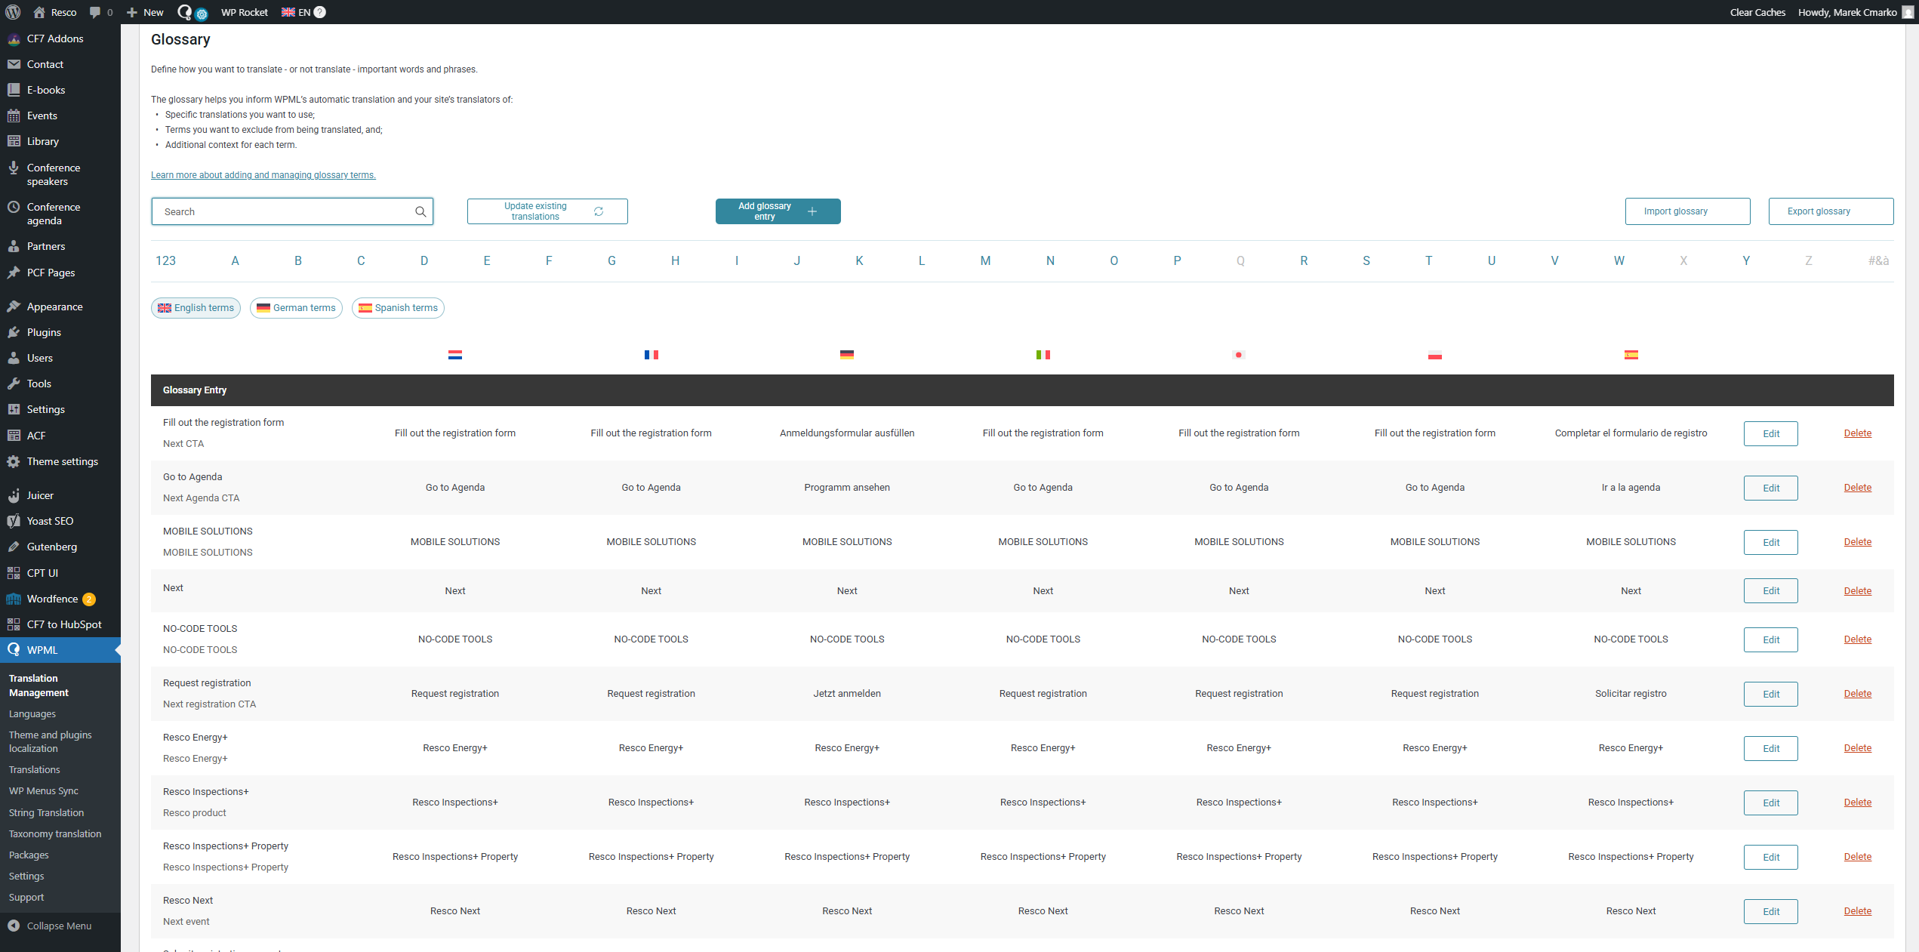The image size is (1919, 952).
Task: Toggle the English terms filter
Action: point(196,308)
